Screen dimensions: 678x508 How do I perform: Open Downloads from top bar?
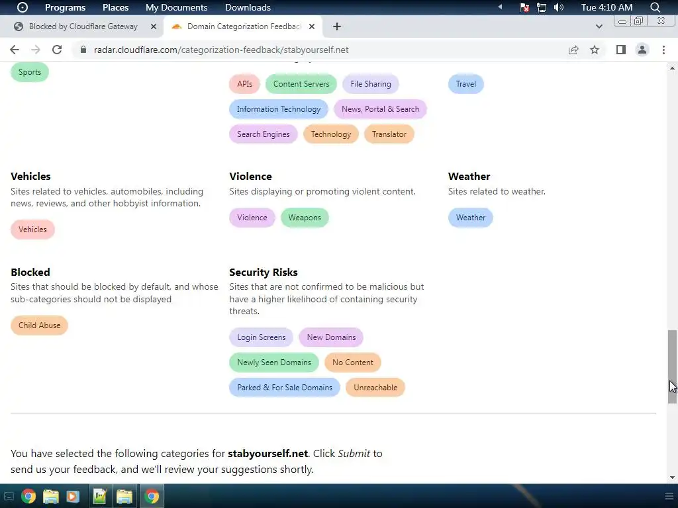pyautogui.click(x=248, y=7)
